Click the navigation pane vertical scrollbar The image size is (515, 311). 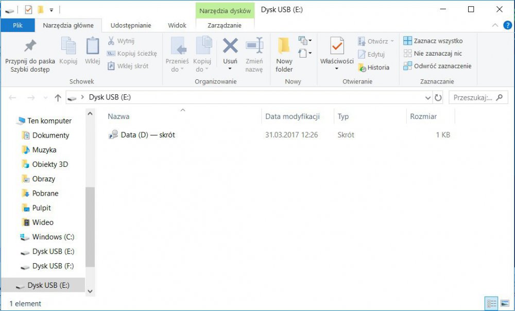click(90, 227)
